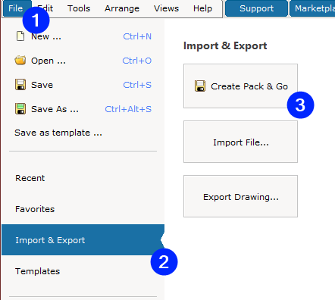This screenshot has height=300, width=335.
Task: Open the Help menu
Action: coord(202,8)
